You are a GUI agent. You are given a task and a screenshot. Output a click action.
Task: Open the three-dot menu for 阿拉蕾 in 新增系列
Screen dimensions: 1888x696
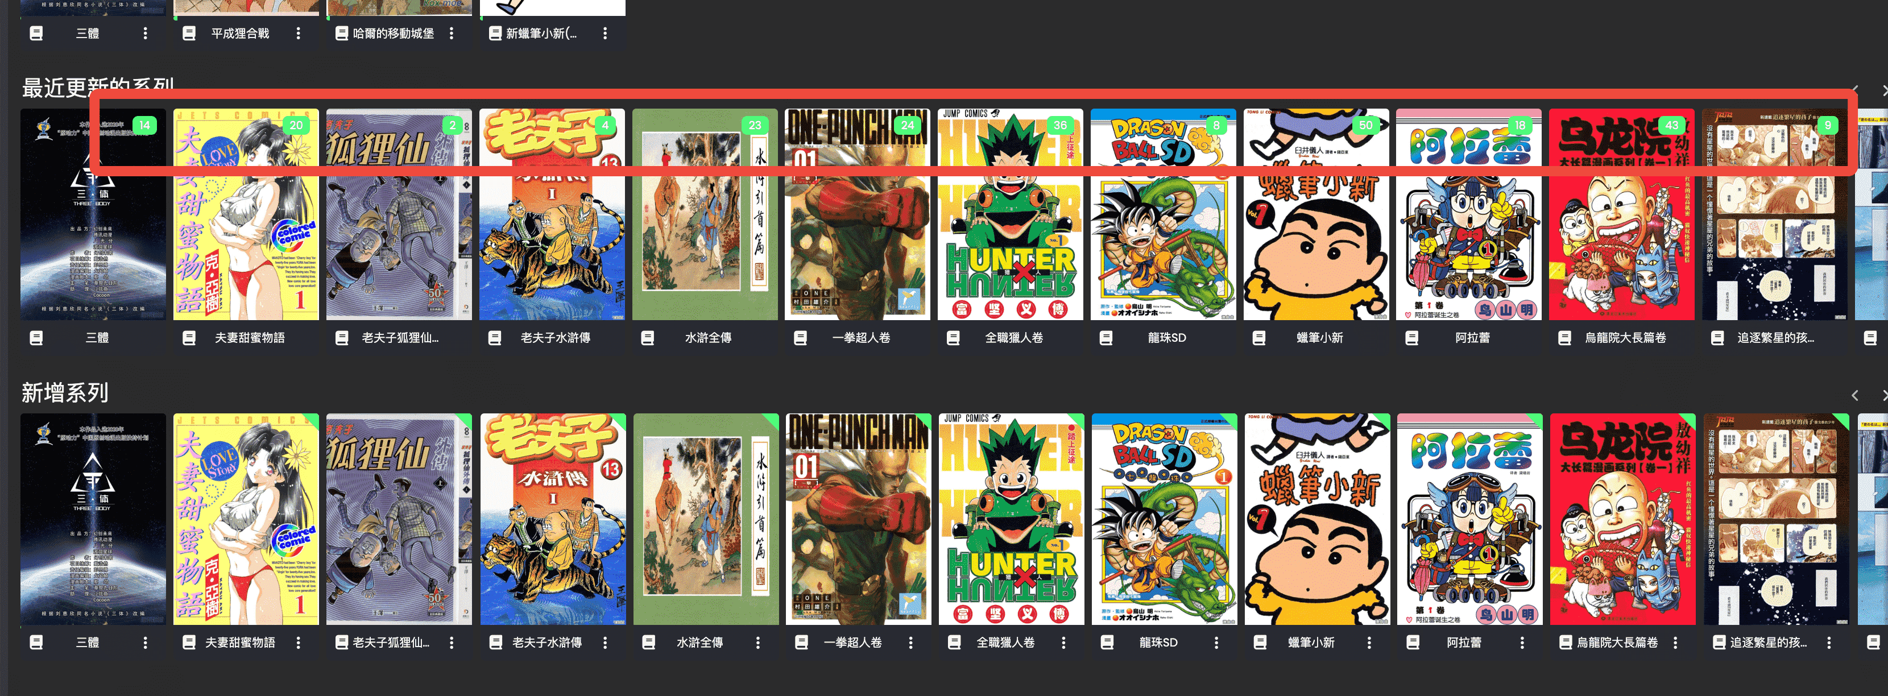click(1522, 643)
